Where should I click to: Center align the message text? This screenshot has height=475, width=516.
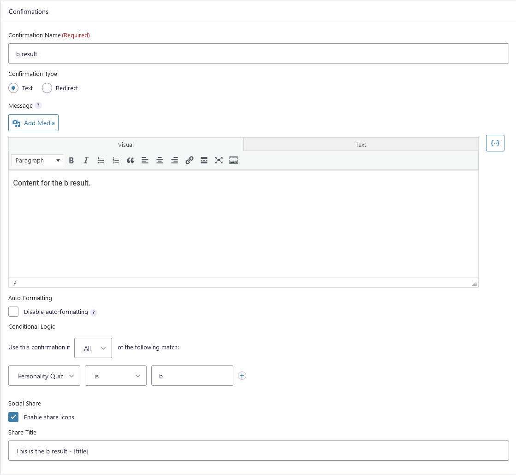[160, 160]
